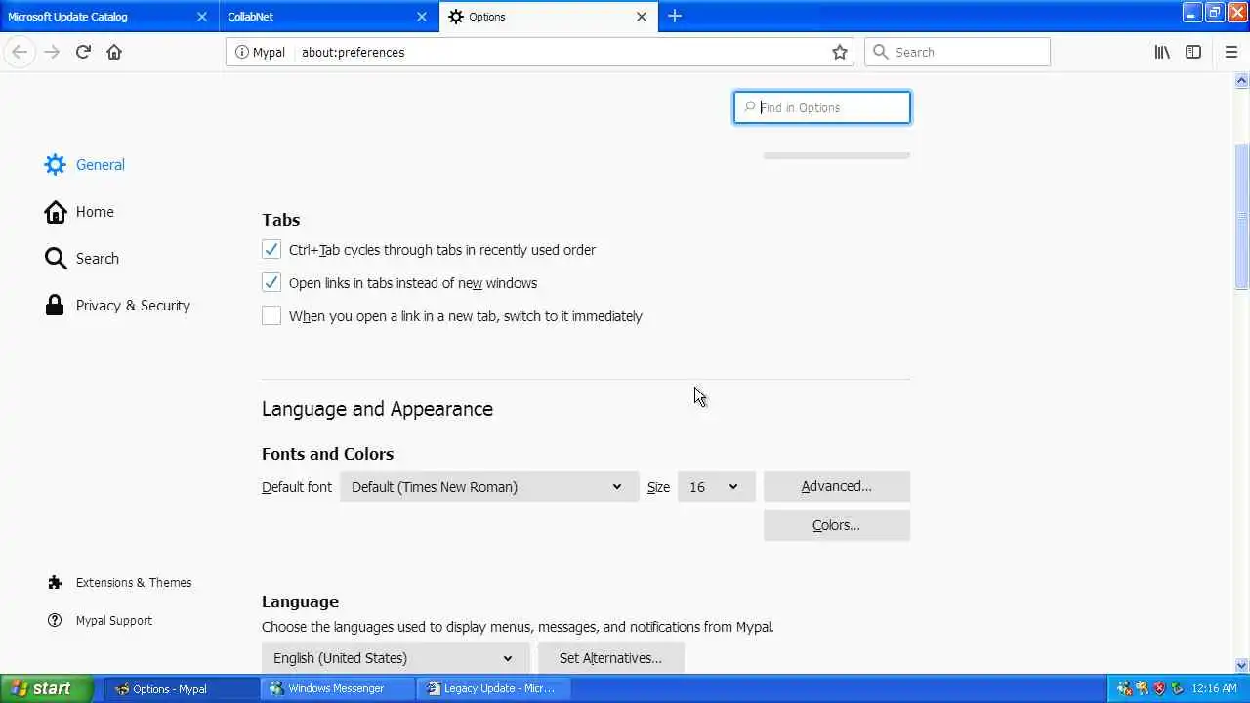The height and width of the screenshot is (703, 1250).
Task: Click the Mypal site identity info icon
Action: point(242,52)
